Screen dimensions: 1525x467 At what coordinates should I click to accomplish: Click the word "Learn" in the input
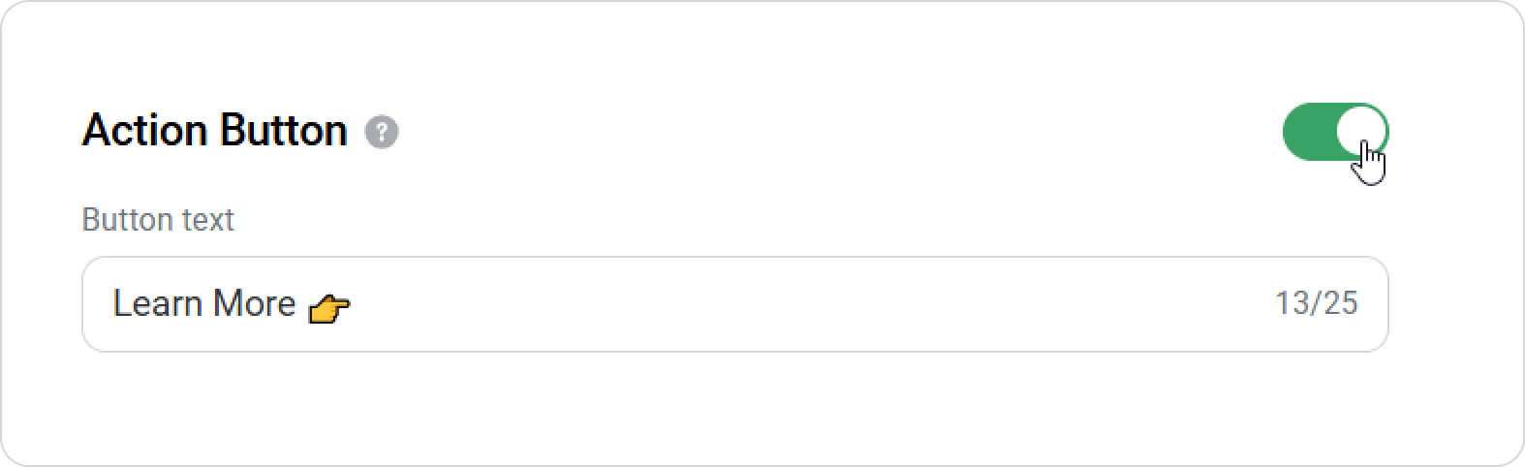point(157,304)
